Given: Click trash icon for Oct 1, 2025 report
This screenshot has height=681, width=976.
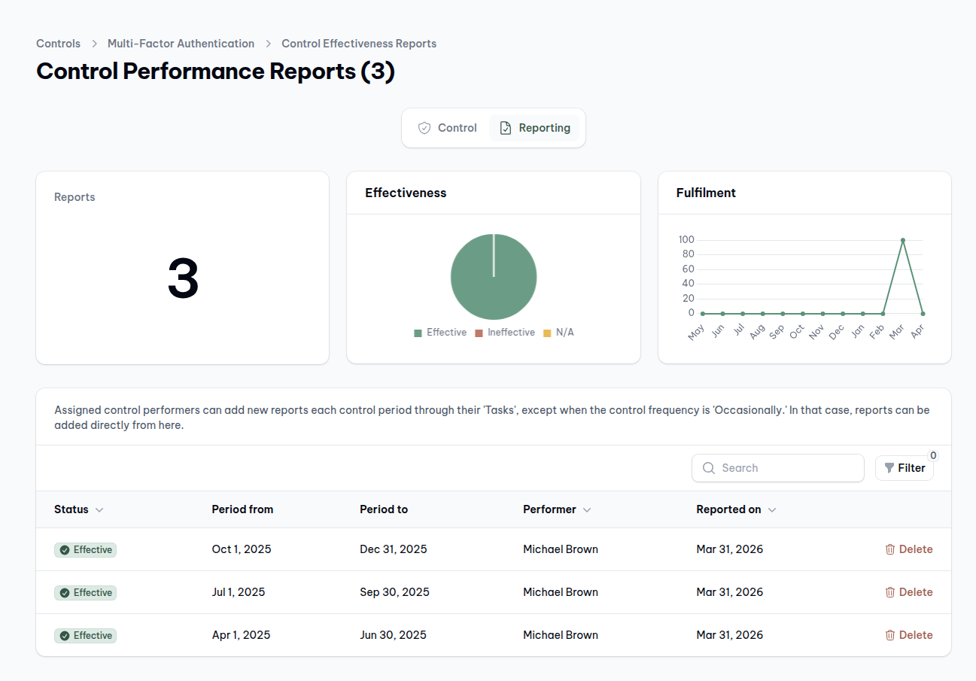Looking at the screenshot, I should tap(890, 549).
